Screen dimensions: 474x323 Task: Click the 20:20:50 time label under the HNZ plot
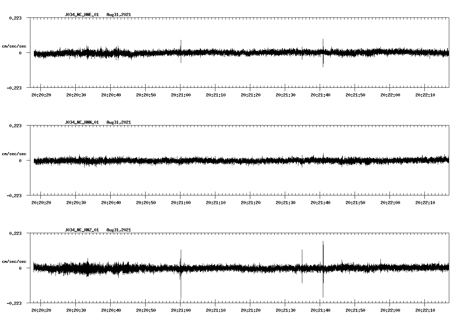coord(146,310)
